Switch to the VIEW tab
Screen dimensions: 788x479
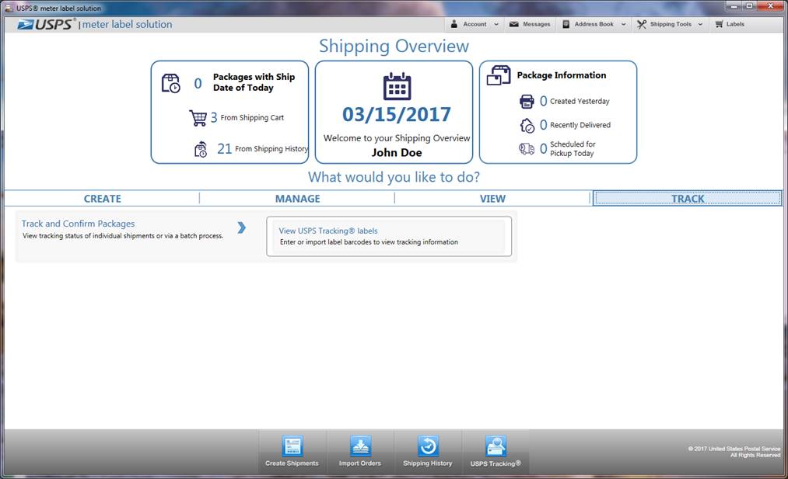pyautogui.click(x=492, y=199)
